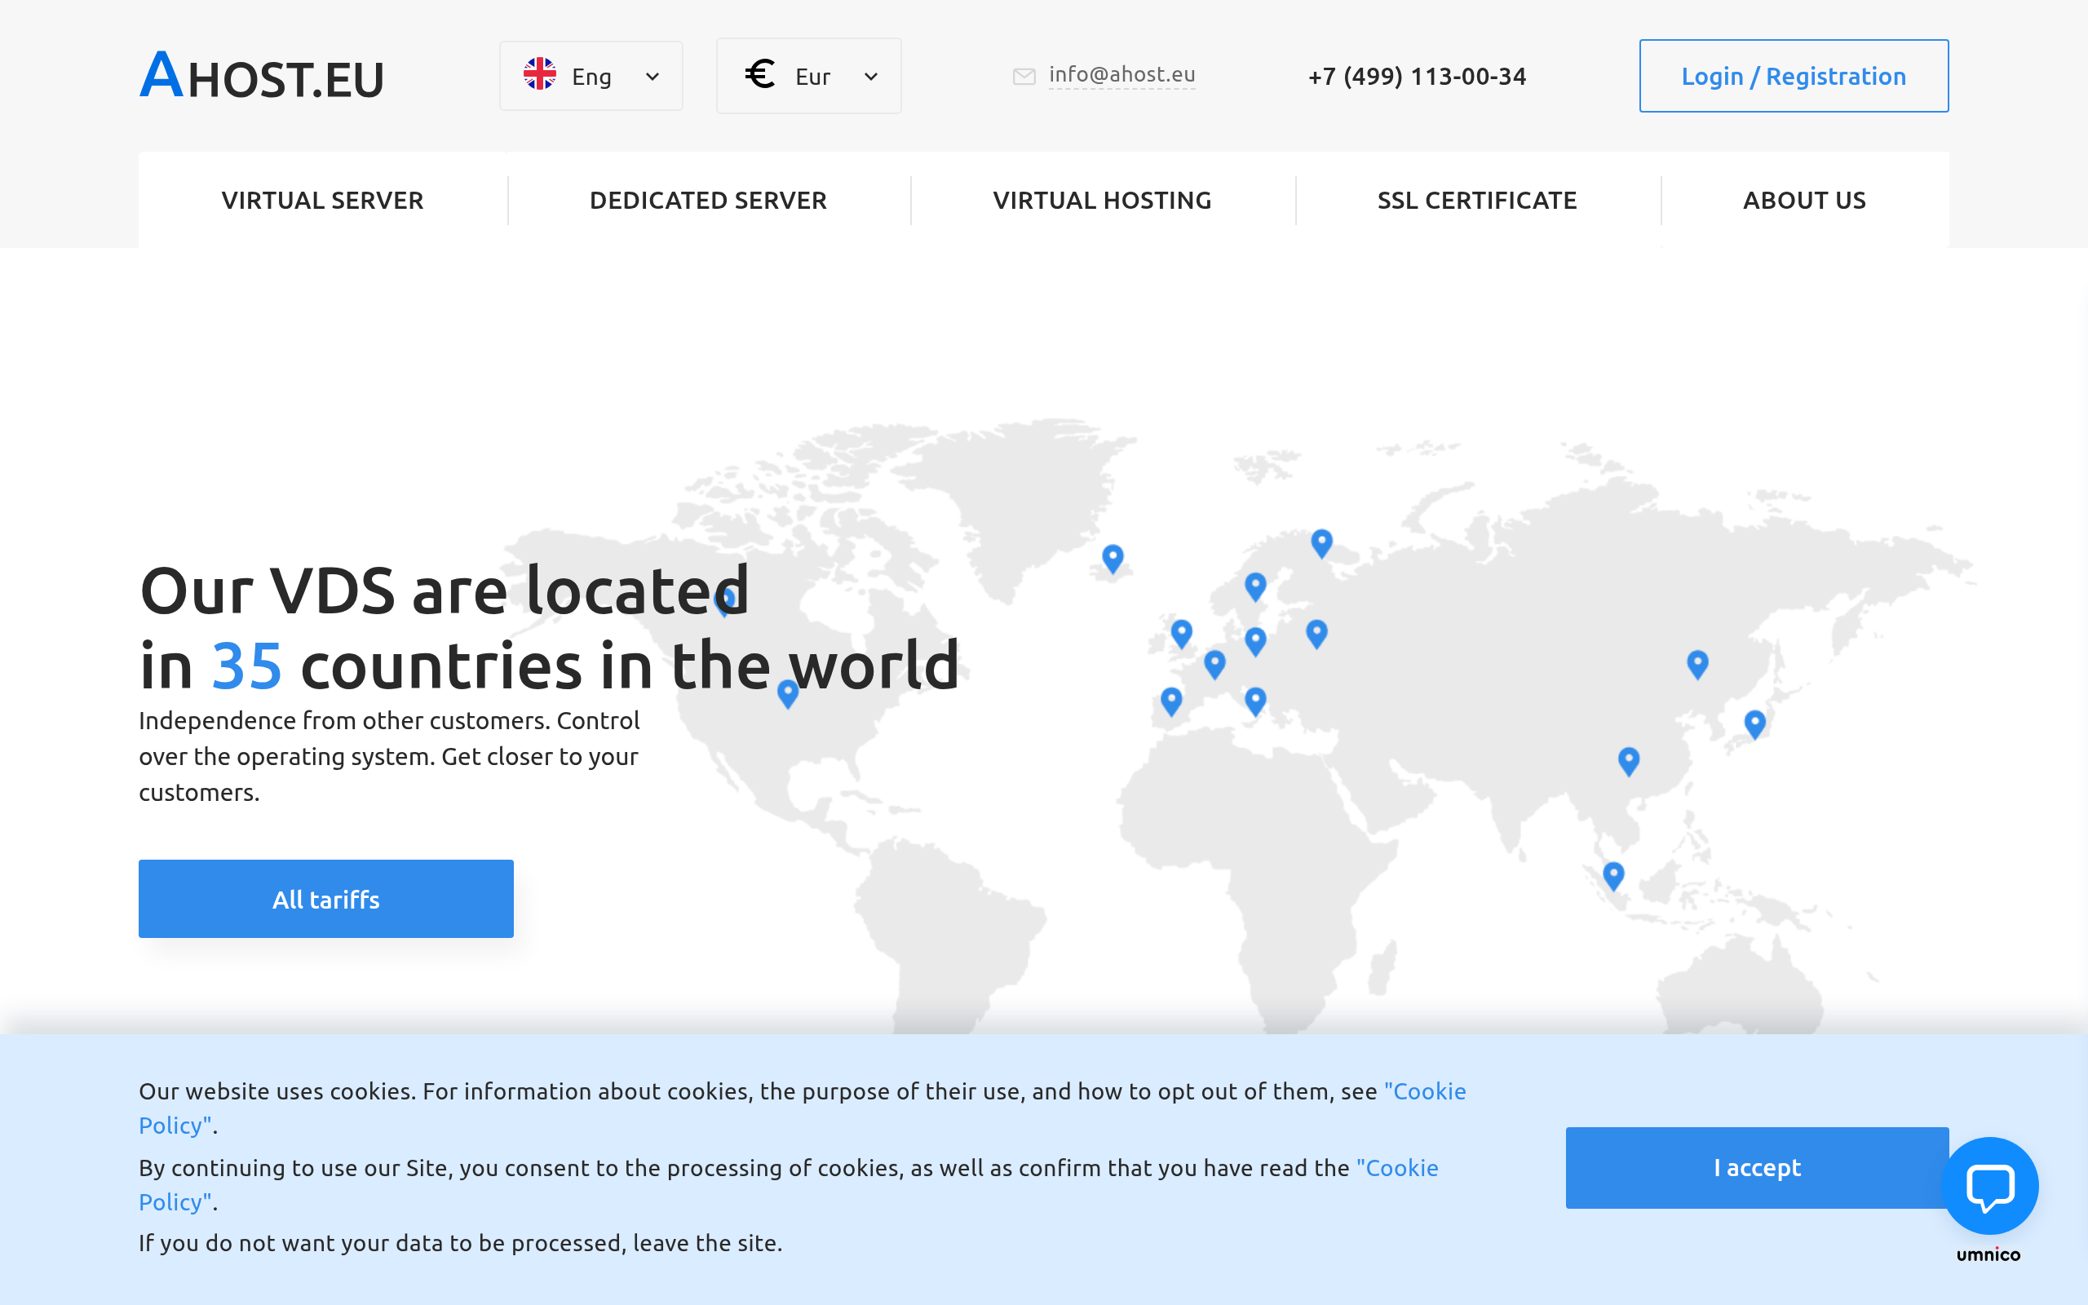Viewport: 2088px width, 1305px height.
Task: Open Cookie Policy link in the consent sentence
Action: click(x=1398, y=1168)
